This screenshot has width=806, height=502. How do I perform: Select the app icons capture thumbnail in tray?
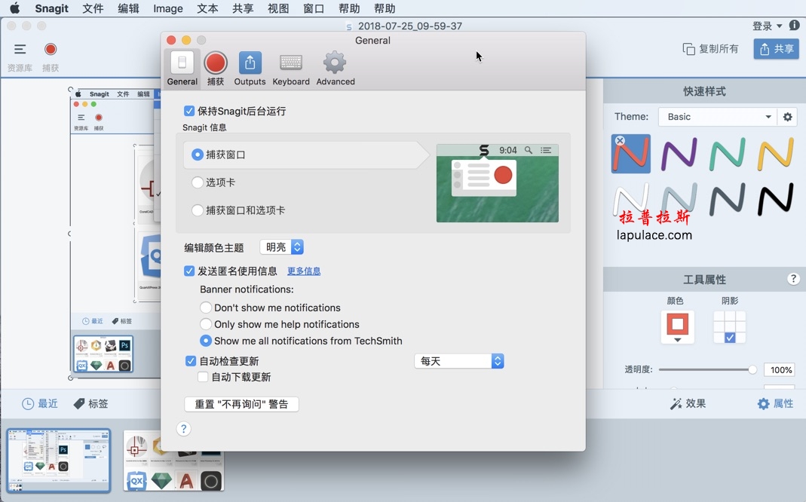pos(173,461)
